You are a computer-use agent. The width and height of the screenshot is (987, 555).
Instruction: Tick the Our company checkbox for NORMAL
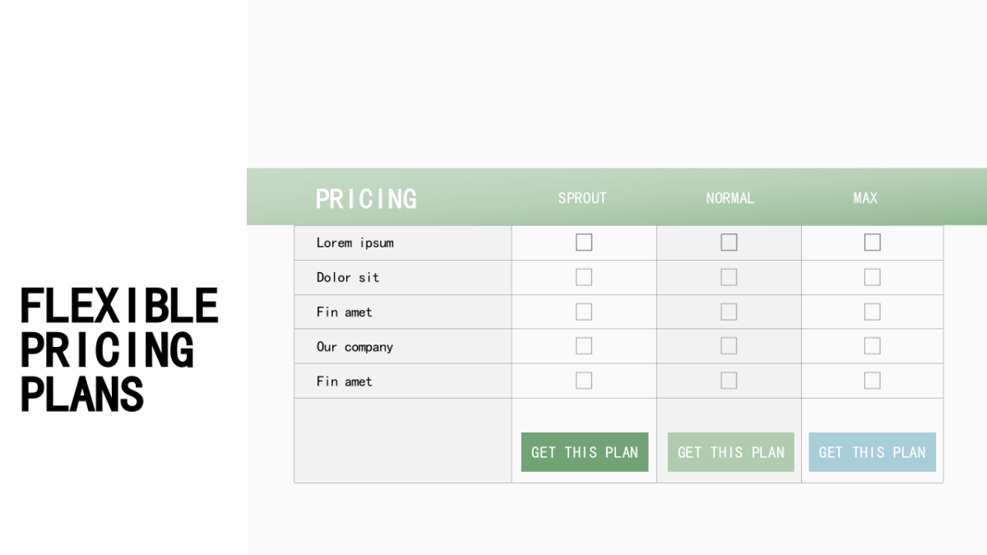point(729,346)
